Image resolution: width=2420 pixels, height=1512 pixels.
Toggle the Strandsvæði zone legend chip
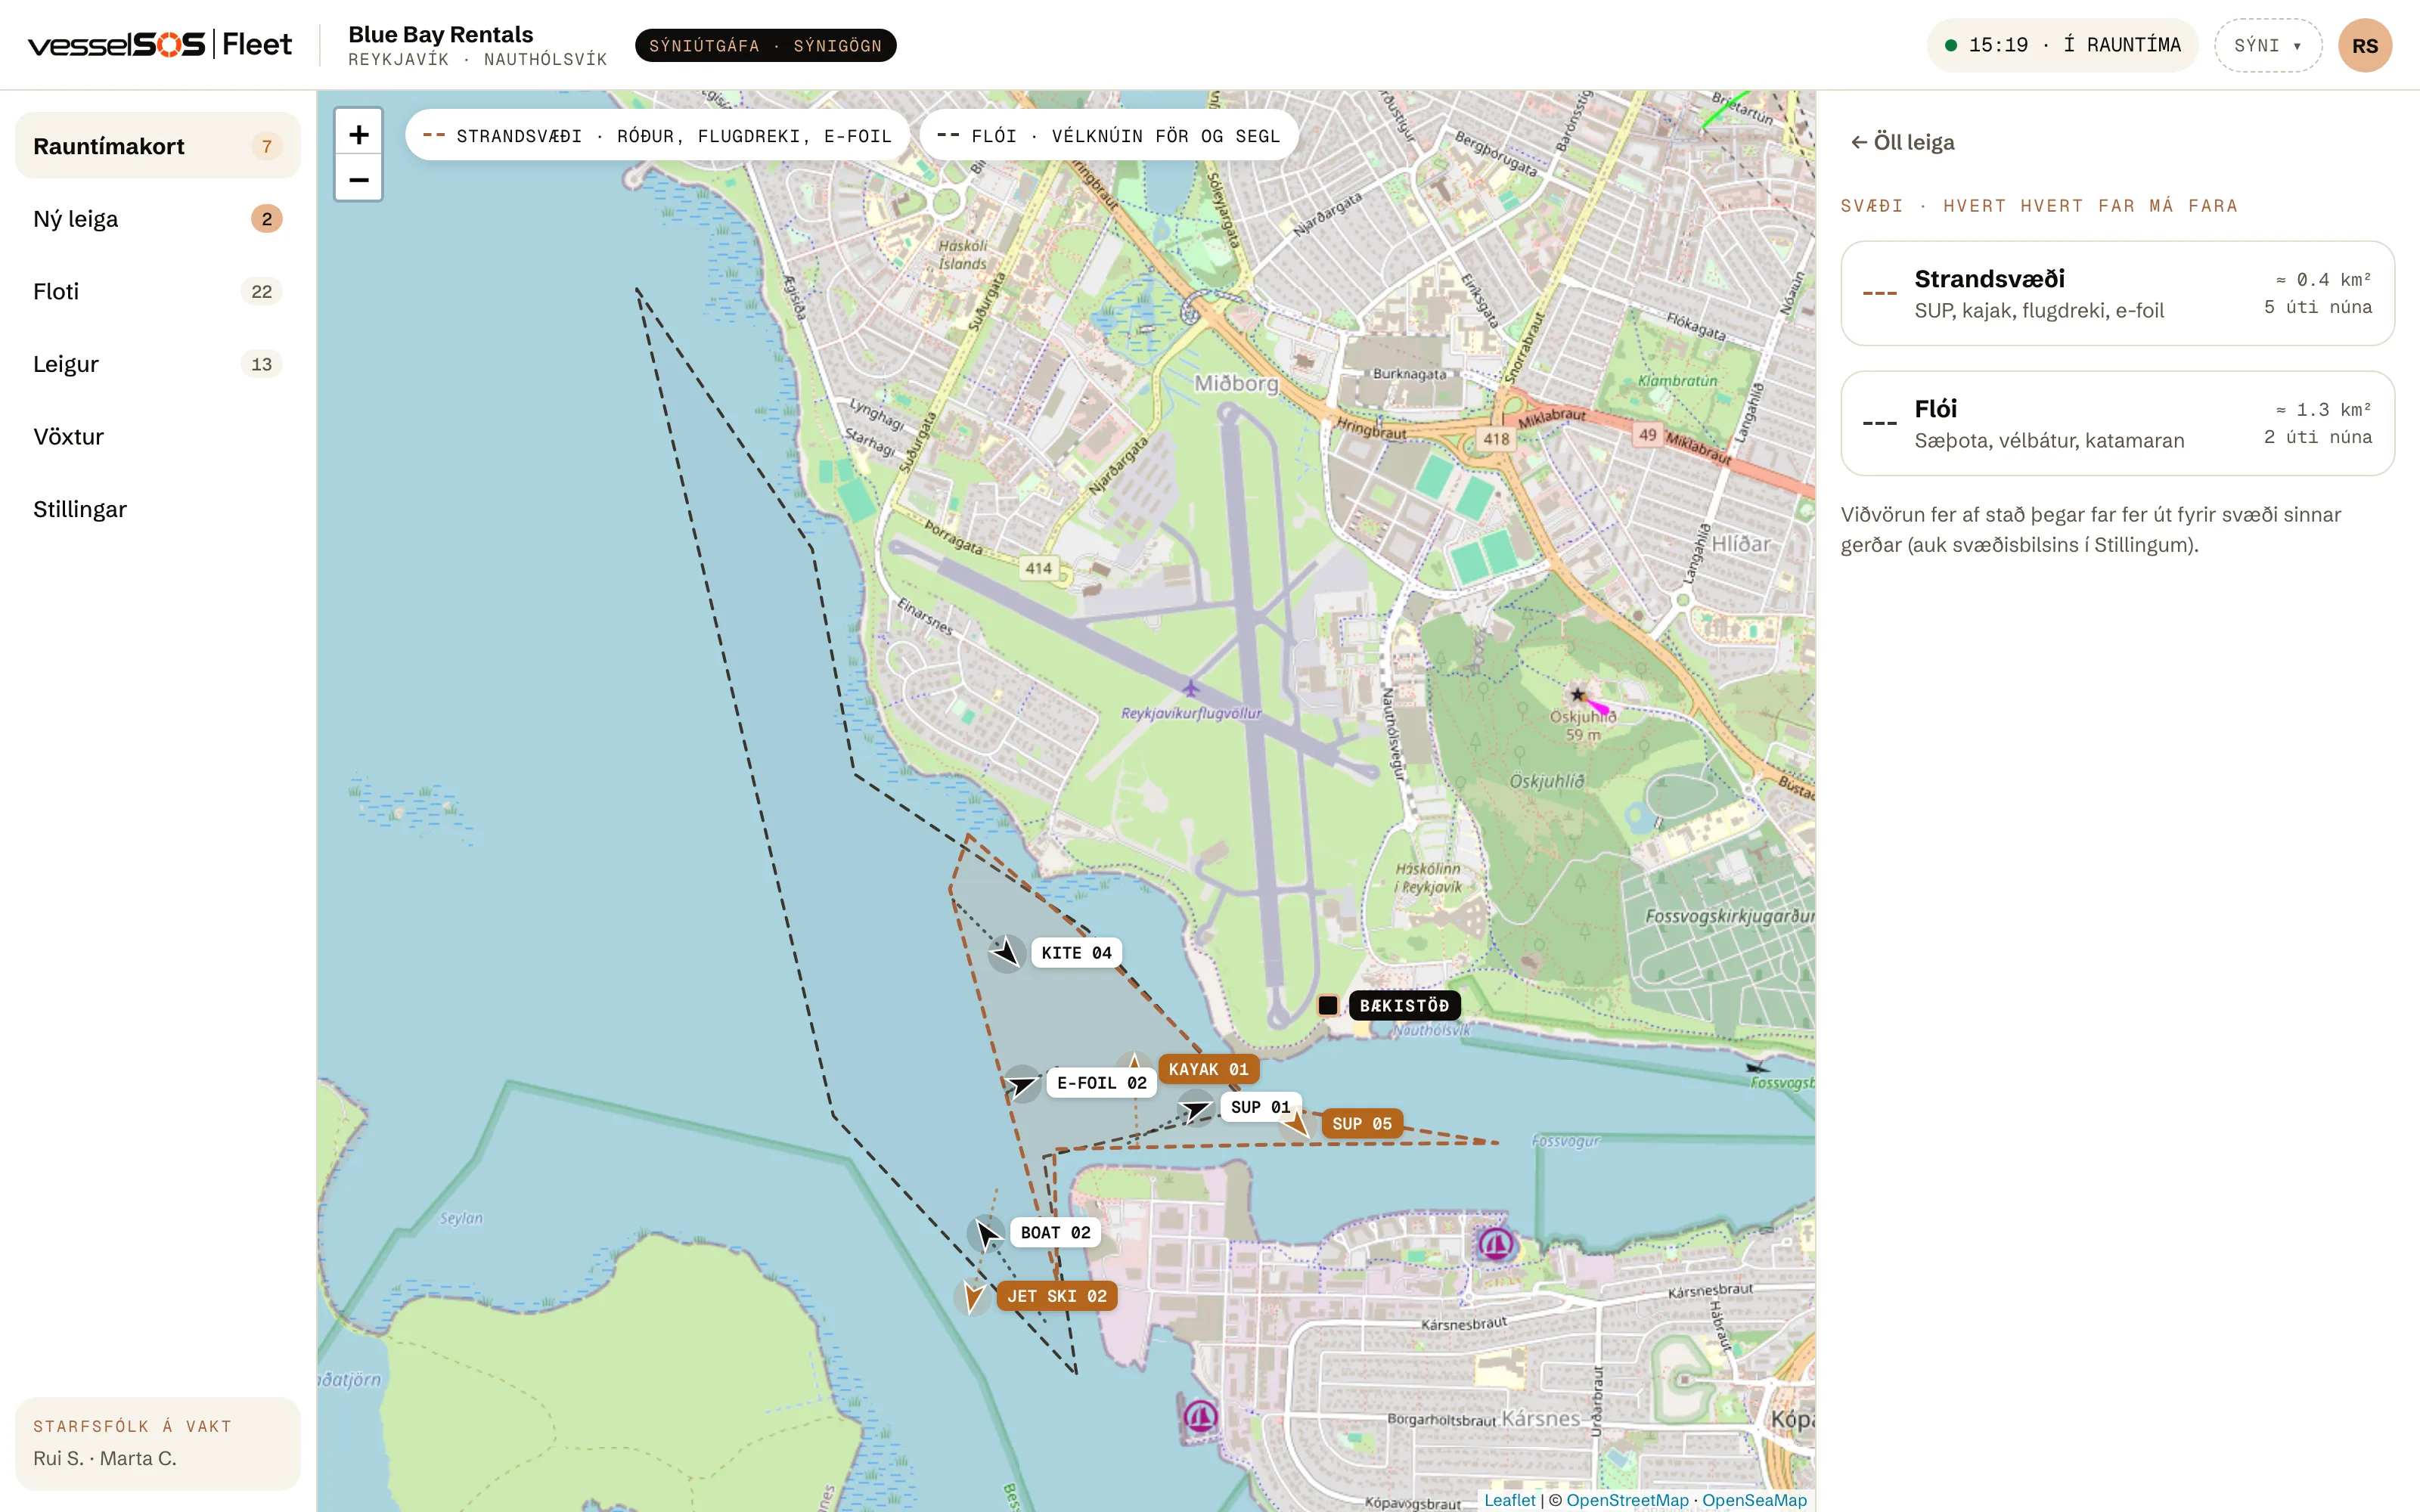(656, 135)
